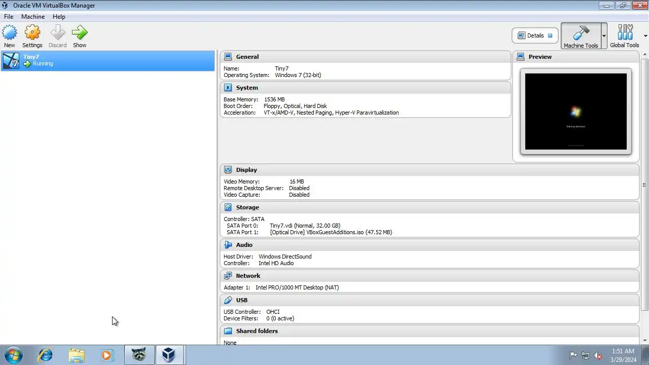The width and height of the screenshot is (649, 365).
Task: Click the Storage section disk icon
Action: click(x=228, y=207)
